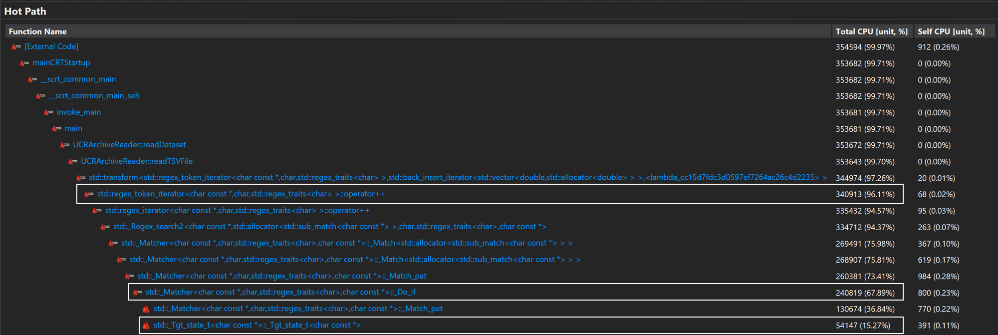Open the __scrt_common_main function link
This screenshot has width=998, height=335.
[x=78, y=79]
